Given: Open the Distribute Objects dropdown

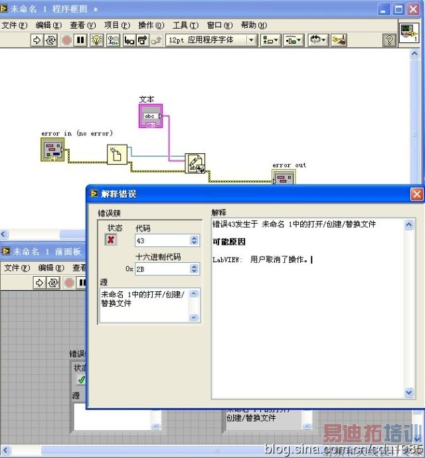Looking at the screenshot, I should 293,40.
